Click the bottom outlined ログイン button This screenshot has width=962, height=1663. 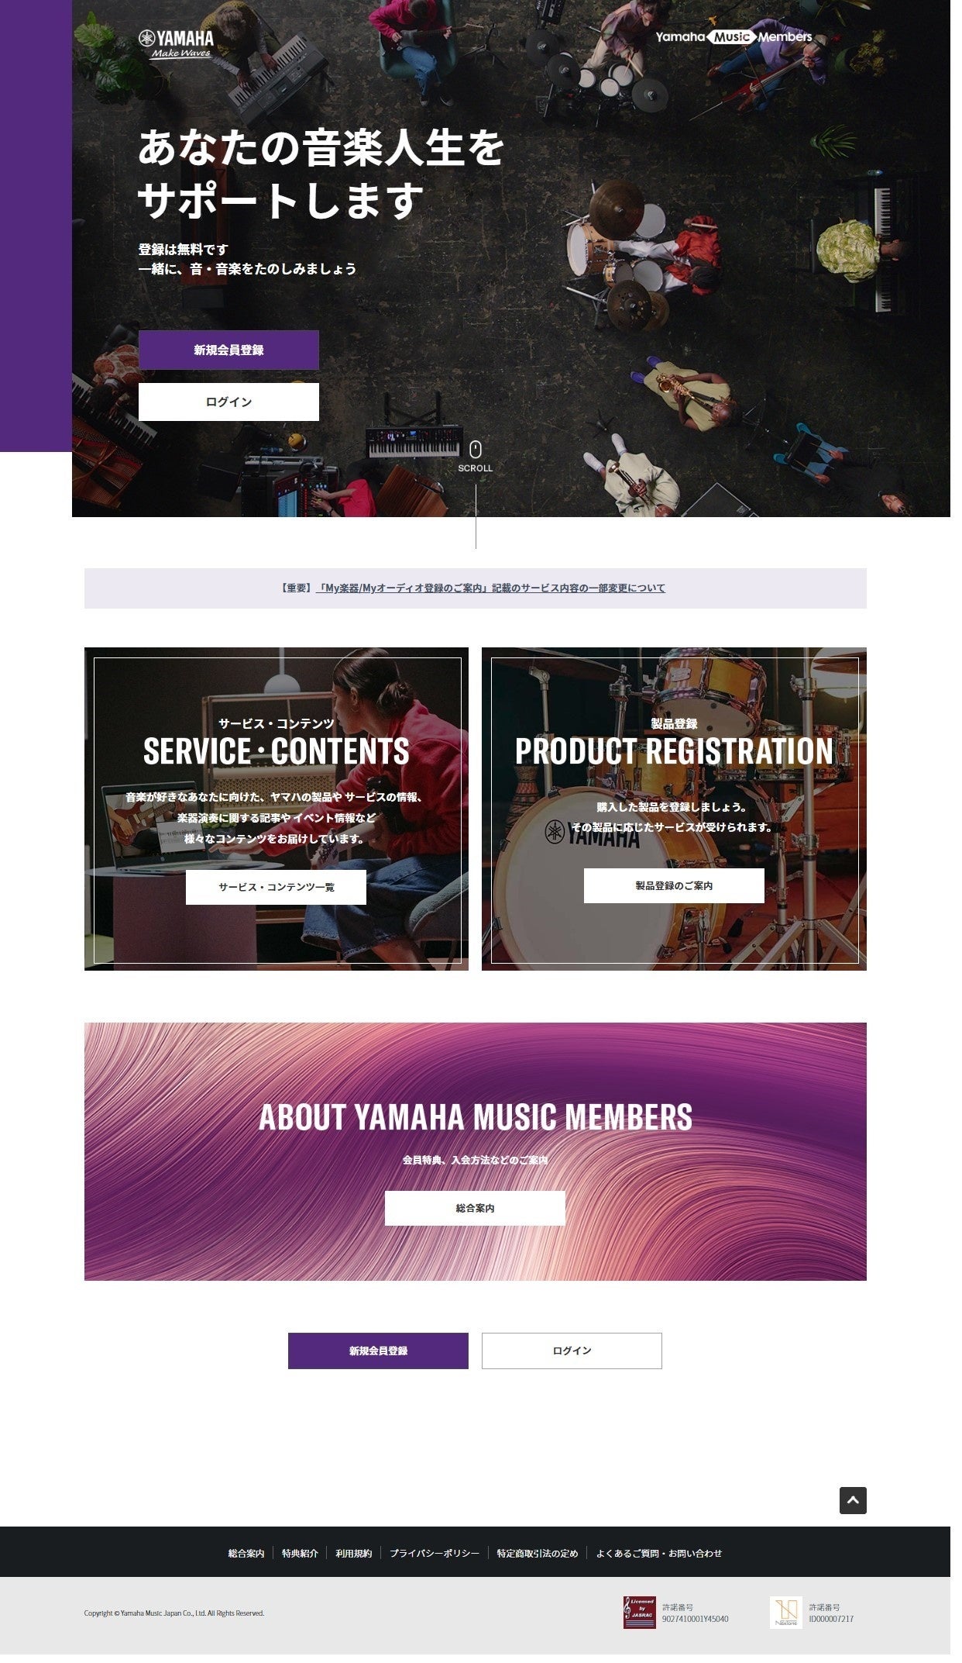tap(572, 1351)
